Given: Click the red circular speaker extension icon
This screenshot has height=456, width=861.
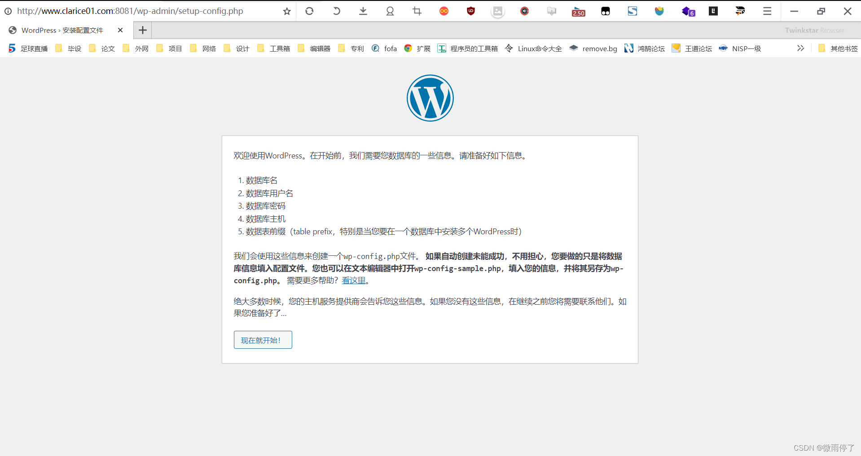Looking at the screenshot, I should pyautogui.click(x=525, y=11).
